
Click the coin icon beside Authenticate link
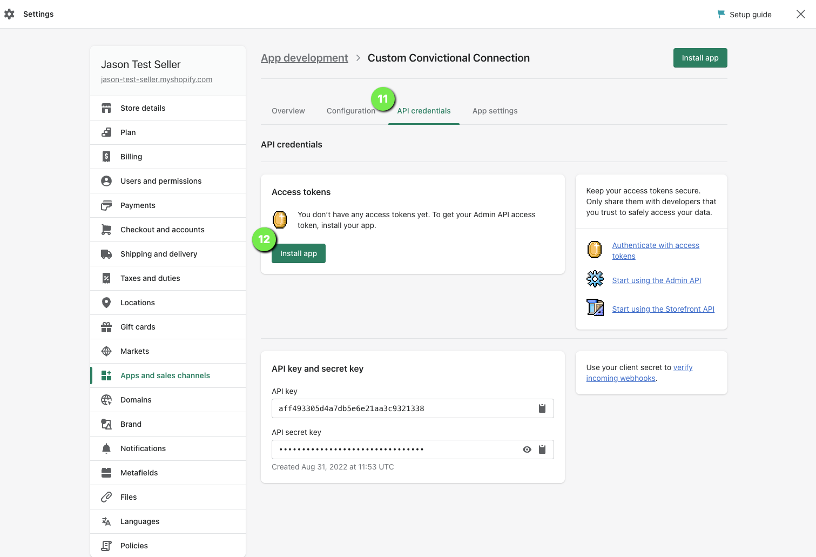point(595,250)
